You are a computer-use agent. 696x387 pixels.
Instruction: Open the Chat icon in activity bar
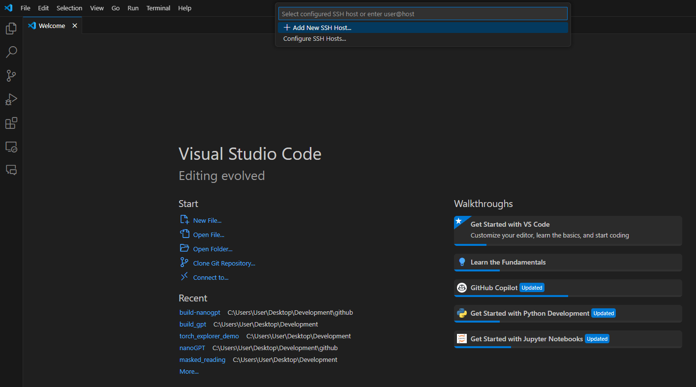click(x=11, y=170)
